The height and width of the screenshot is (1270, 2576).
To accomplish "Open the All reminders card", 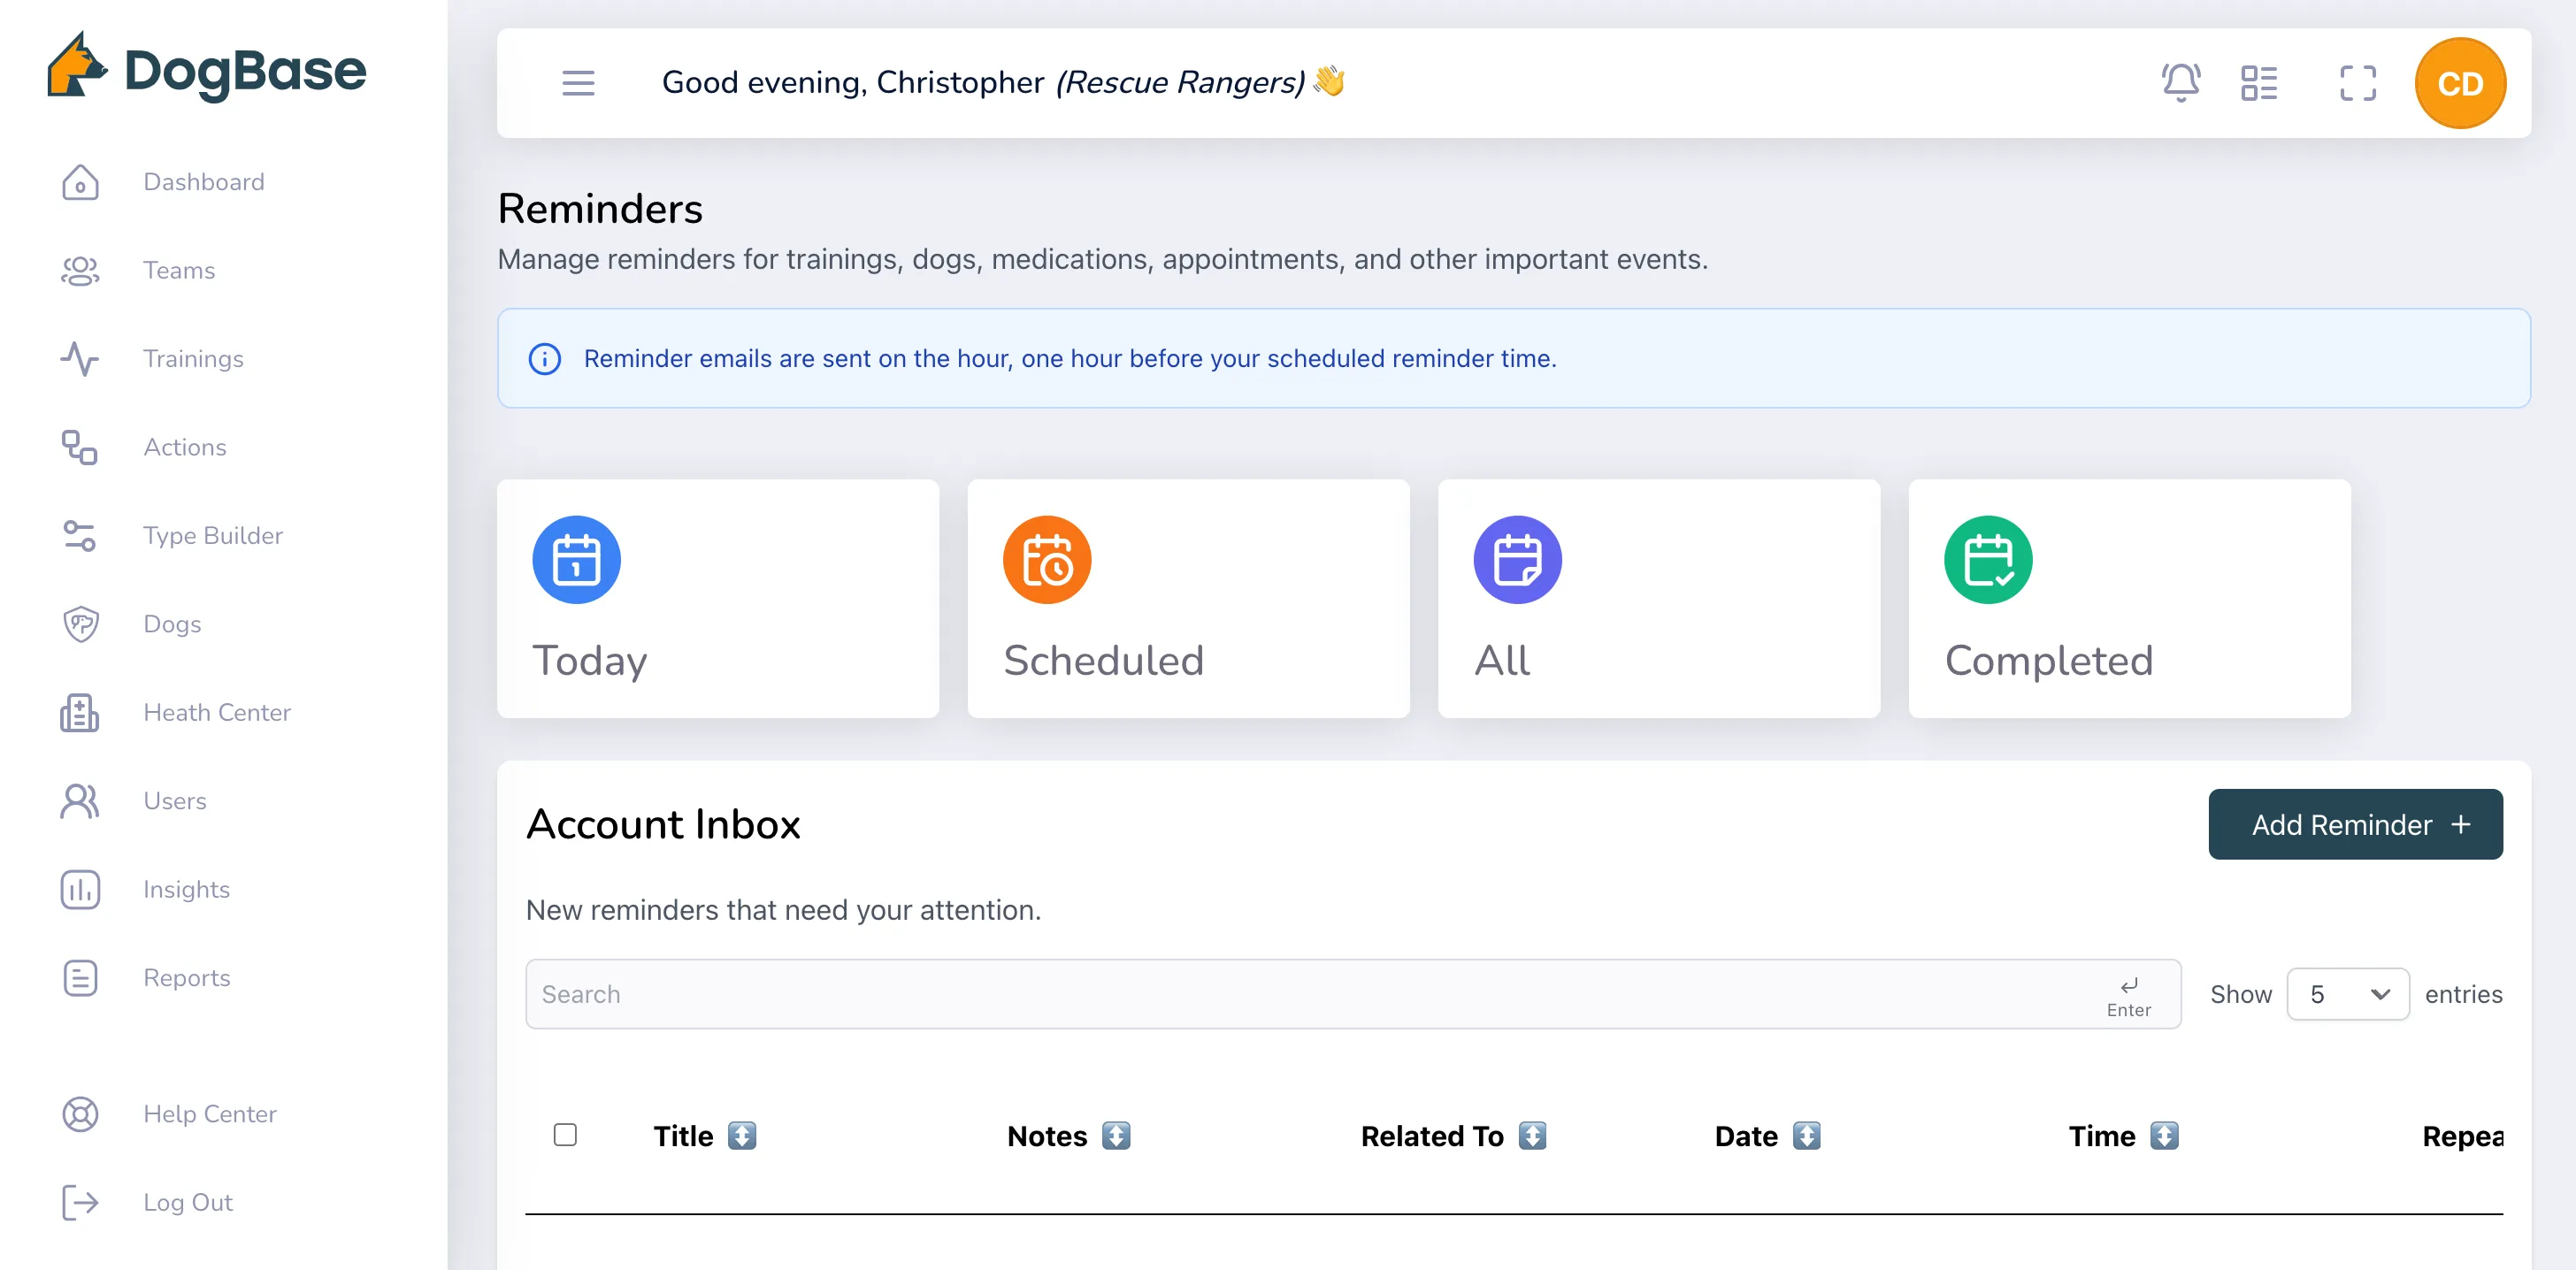I will 1659,598.
